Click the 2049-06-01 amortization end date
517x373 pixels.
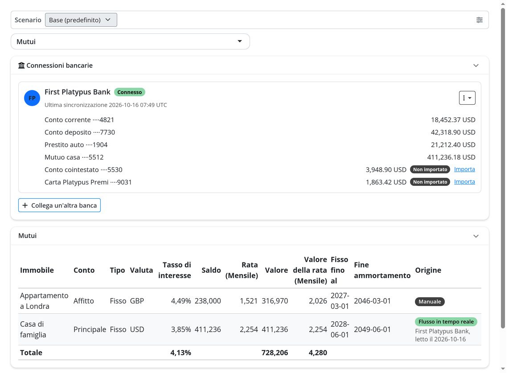point(372,329)
